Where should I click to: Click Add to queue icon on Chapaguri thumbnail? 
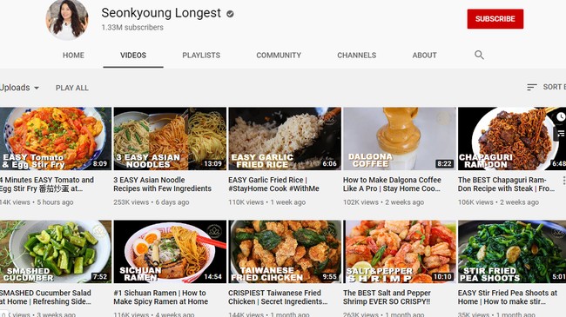point(561,134)
